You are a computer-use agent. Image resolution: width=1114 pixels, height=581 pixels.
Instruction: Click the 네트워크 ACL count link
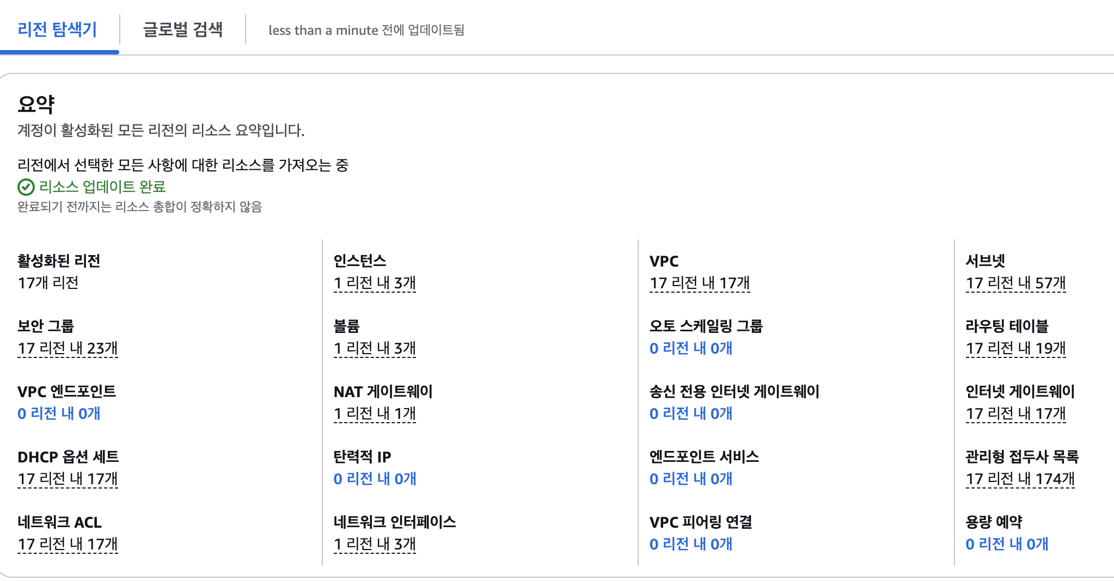click(68, 544)
